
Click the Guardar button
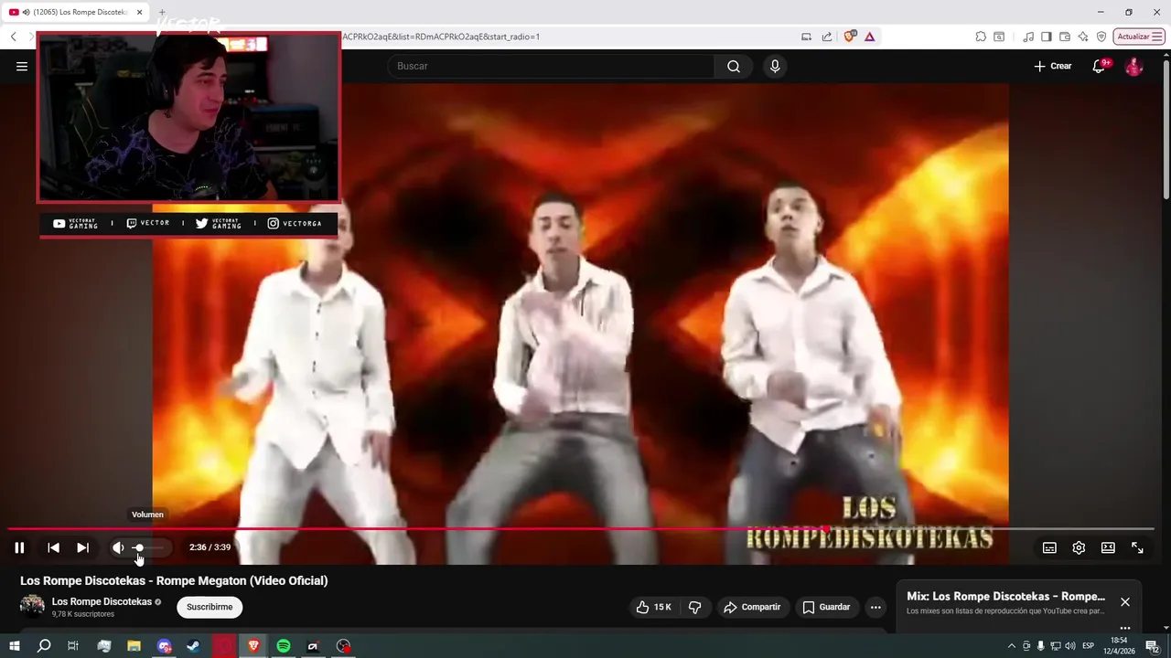826,607
